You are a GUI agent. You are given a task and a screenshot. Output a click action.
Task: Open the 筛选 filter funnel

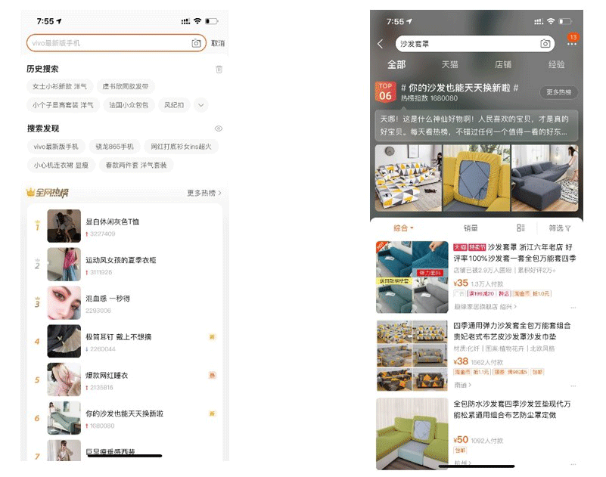pos(560,228)
